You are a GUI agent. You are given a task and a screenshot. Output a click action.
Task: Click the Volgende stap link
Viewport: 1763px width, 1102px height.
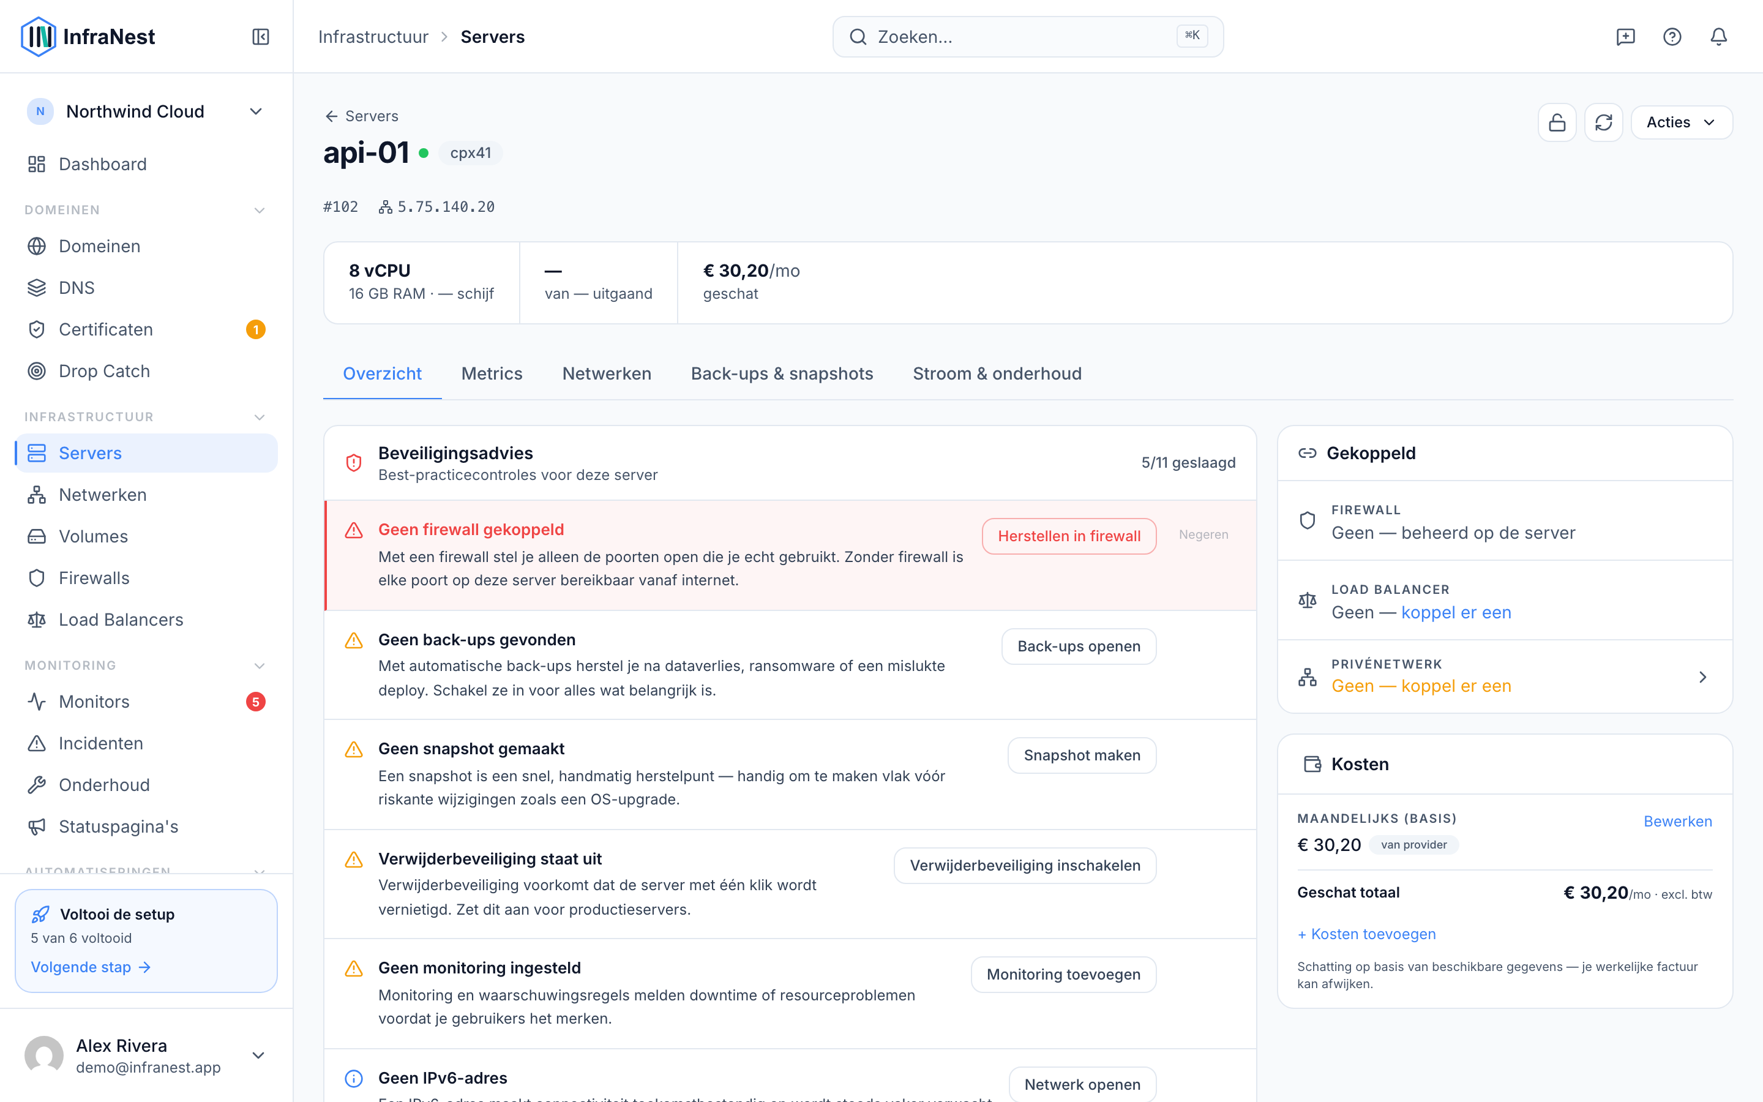[91, 967]
